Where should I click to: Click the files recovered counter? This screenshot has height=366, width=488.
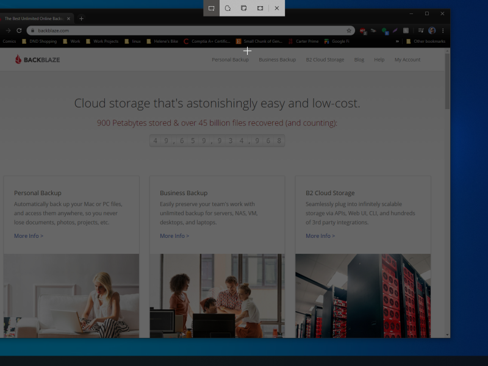click(217, 141)
